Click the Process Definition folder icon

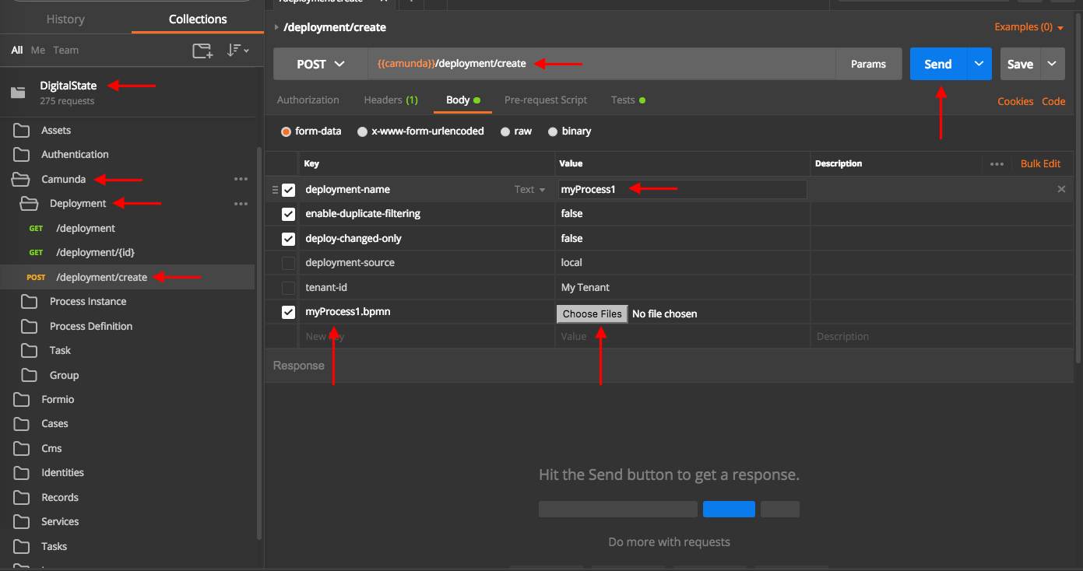[x=30, y=326]
